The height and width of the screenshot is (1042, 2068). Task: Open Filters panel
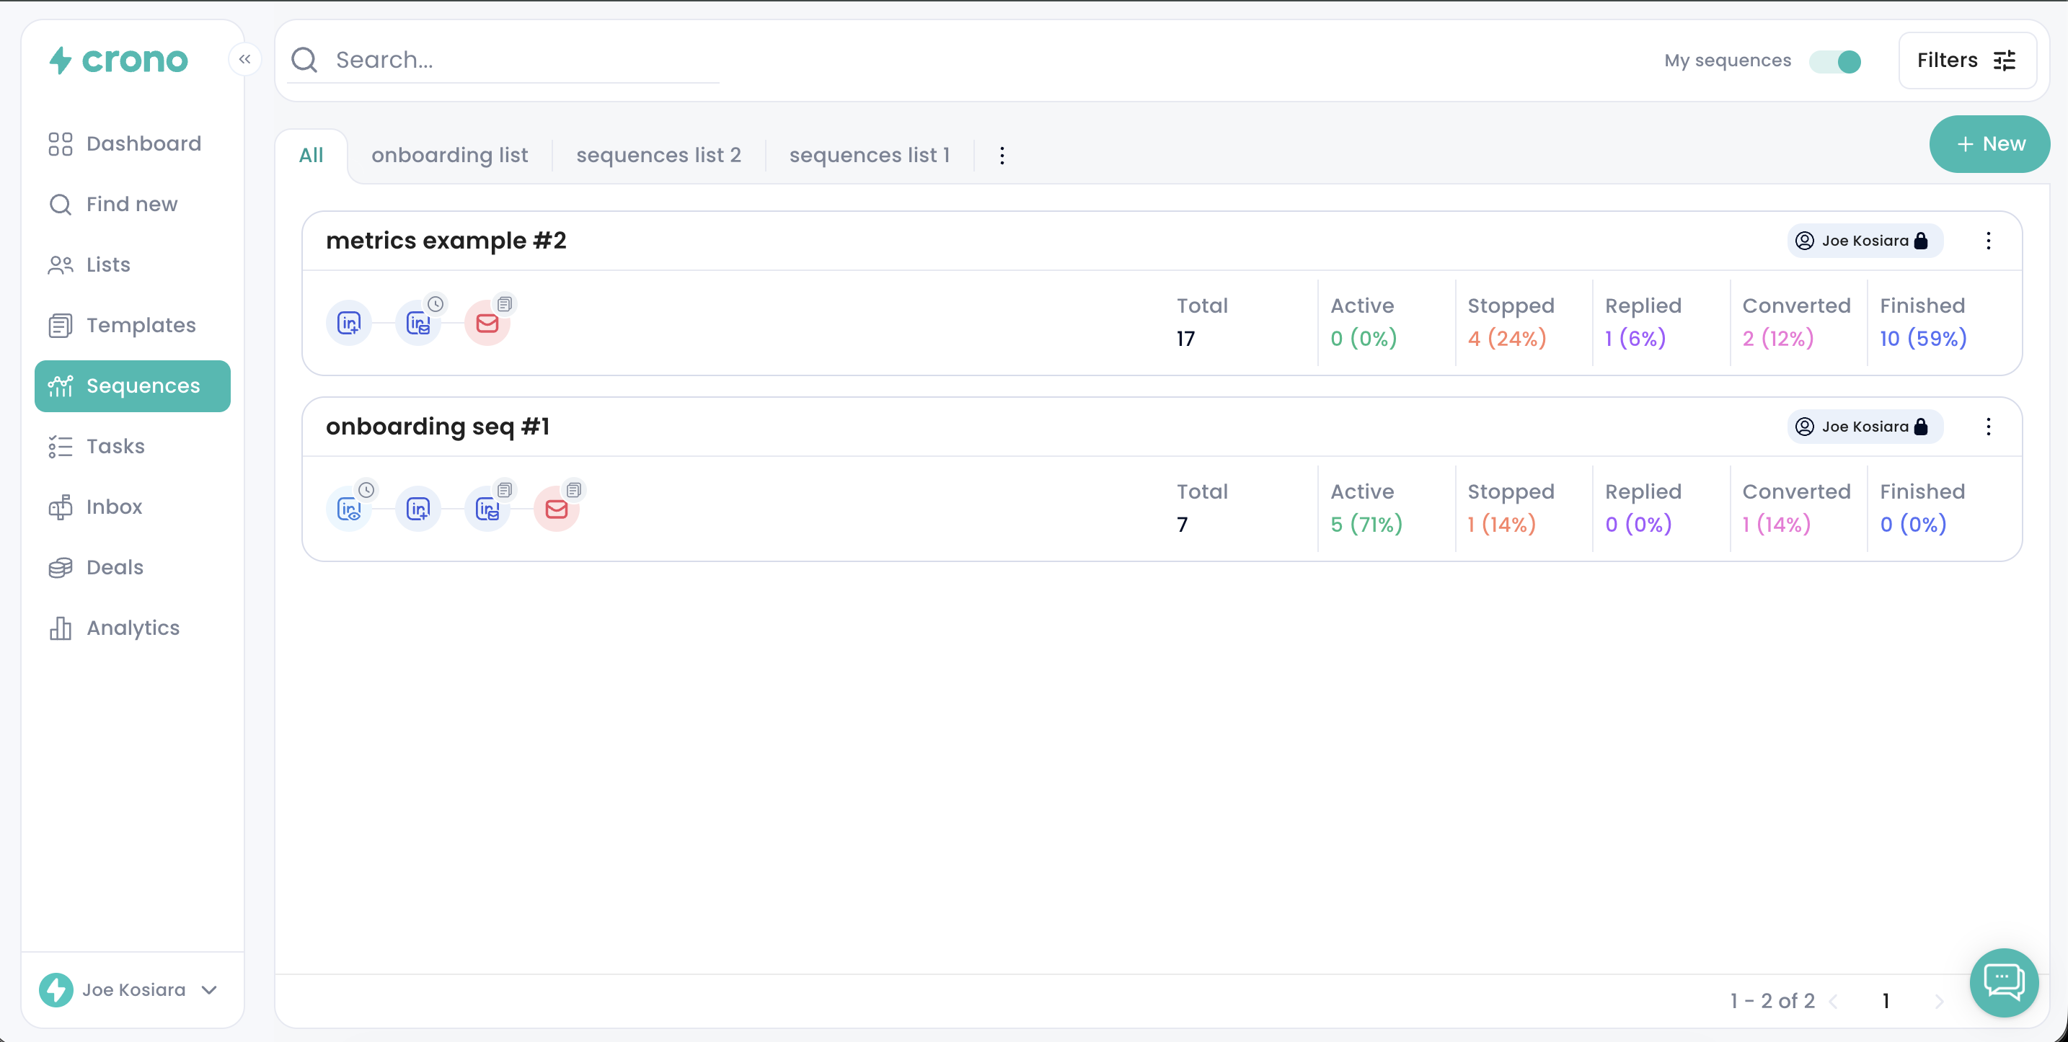point(1966,61)
